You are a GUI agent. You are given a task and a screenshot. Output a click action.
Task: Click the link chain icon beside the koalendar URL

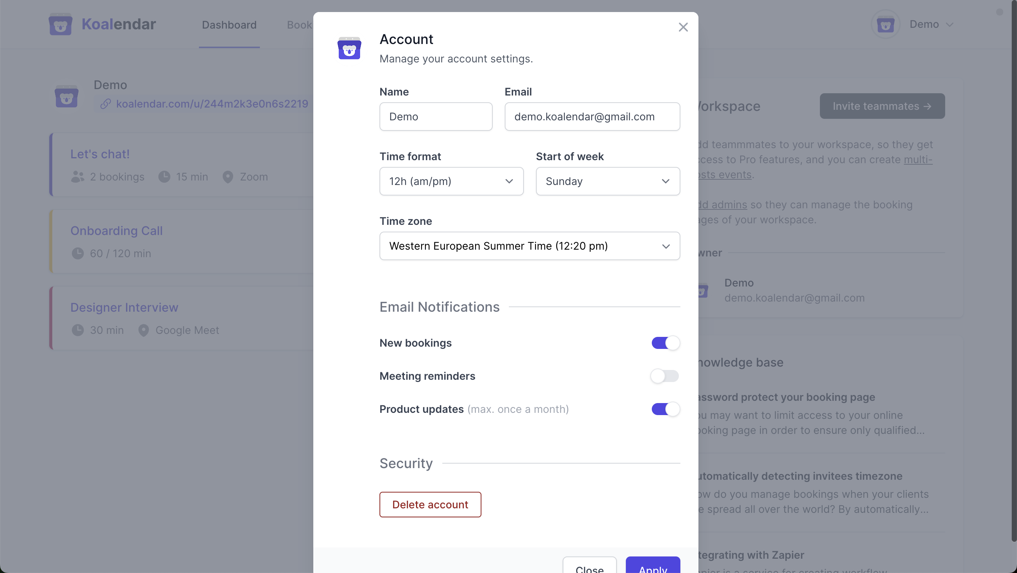105,104
